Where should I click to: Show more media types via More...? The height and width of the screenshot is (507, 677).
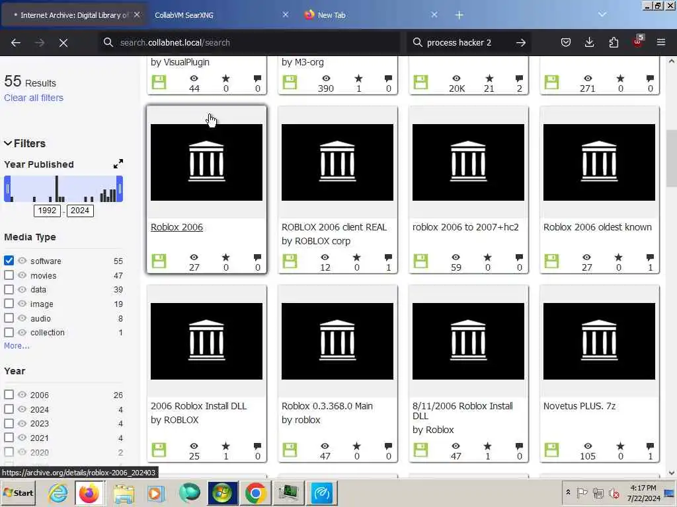click(17, 346)
